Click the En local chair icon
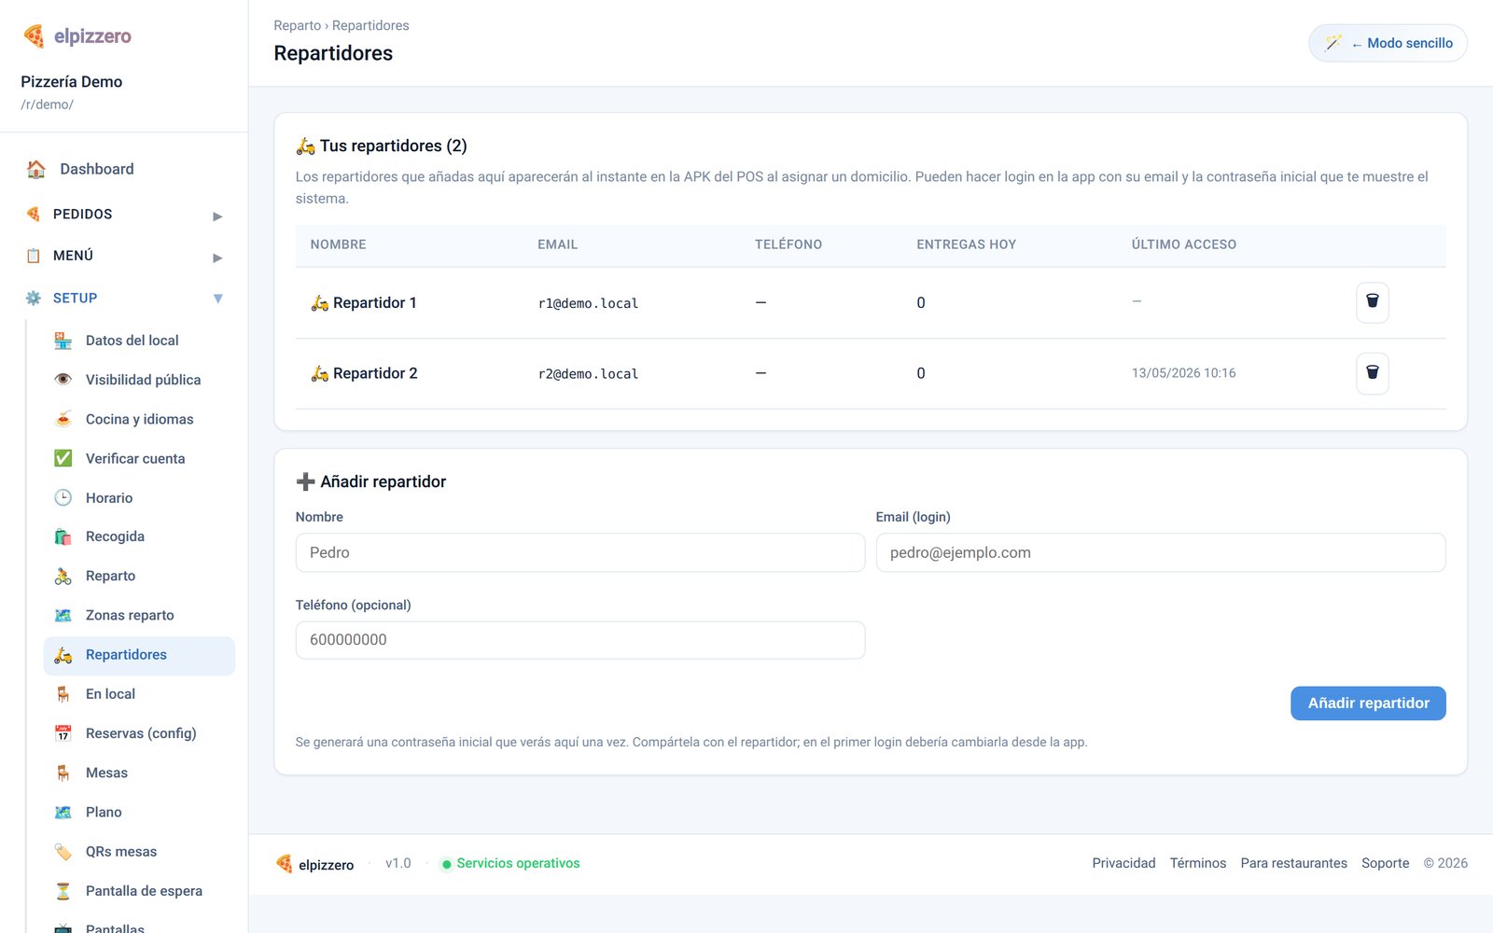Image resolution: width=1493 pixels, height=933 pixels. tap(63, 694)
